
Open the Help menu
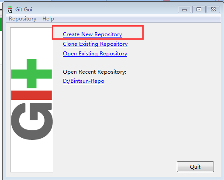(48, 19)
